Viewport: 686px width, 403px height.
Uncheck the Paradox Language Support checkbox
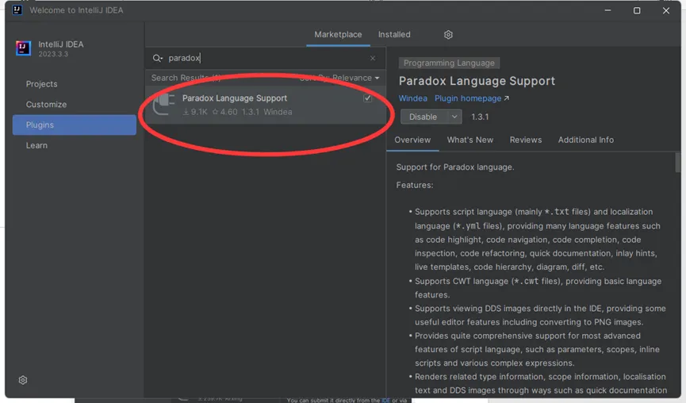[367, 98]
